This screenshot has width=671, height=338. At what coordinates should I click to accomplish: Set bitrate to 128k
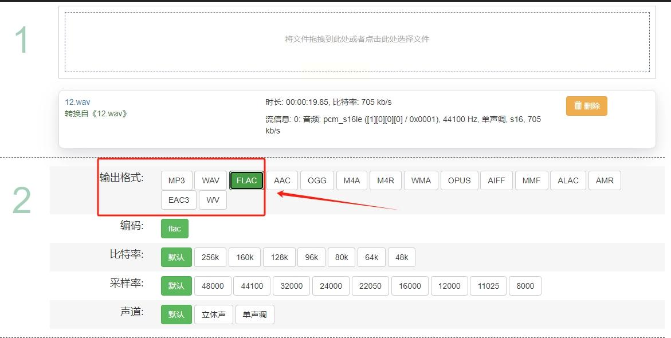pyautogui.click(x=280, y=257)
